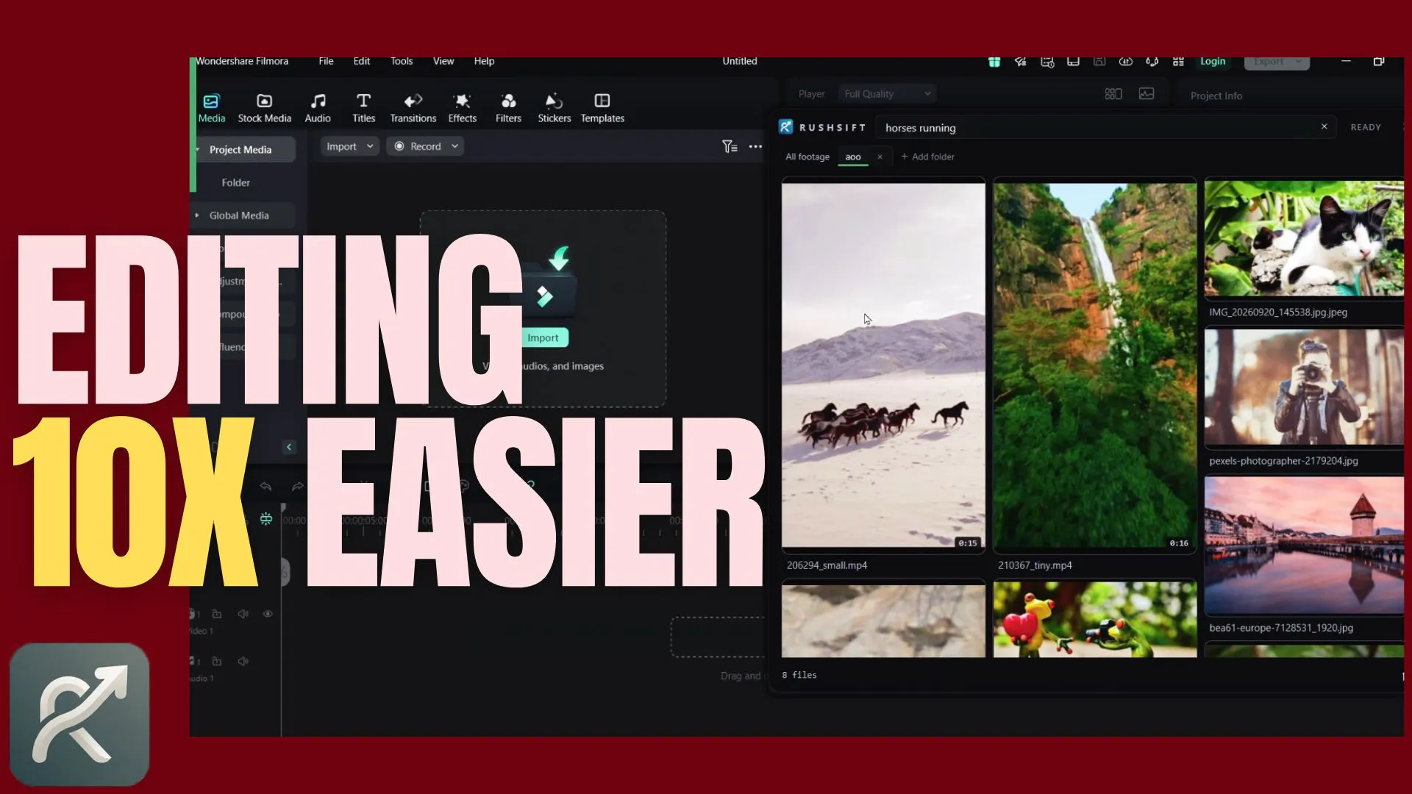This screenshot has width=1412, height=794.
Task: Open the Import dropdown
Action: coord(349,146)
